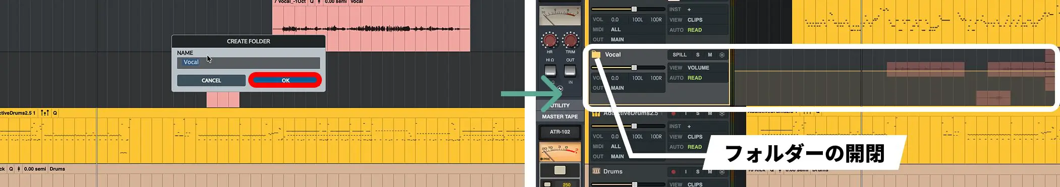
Task: Toggle the OUT/IN switch
Action: [x=570, y=71]
